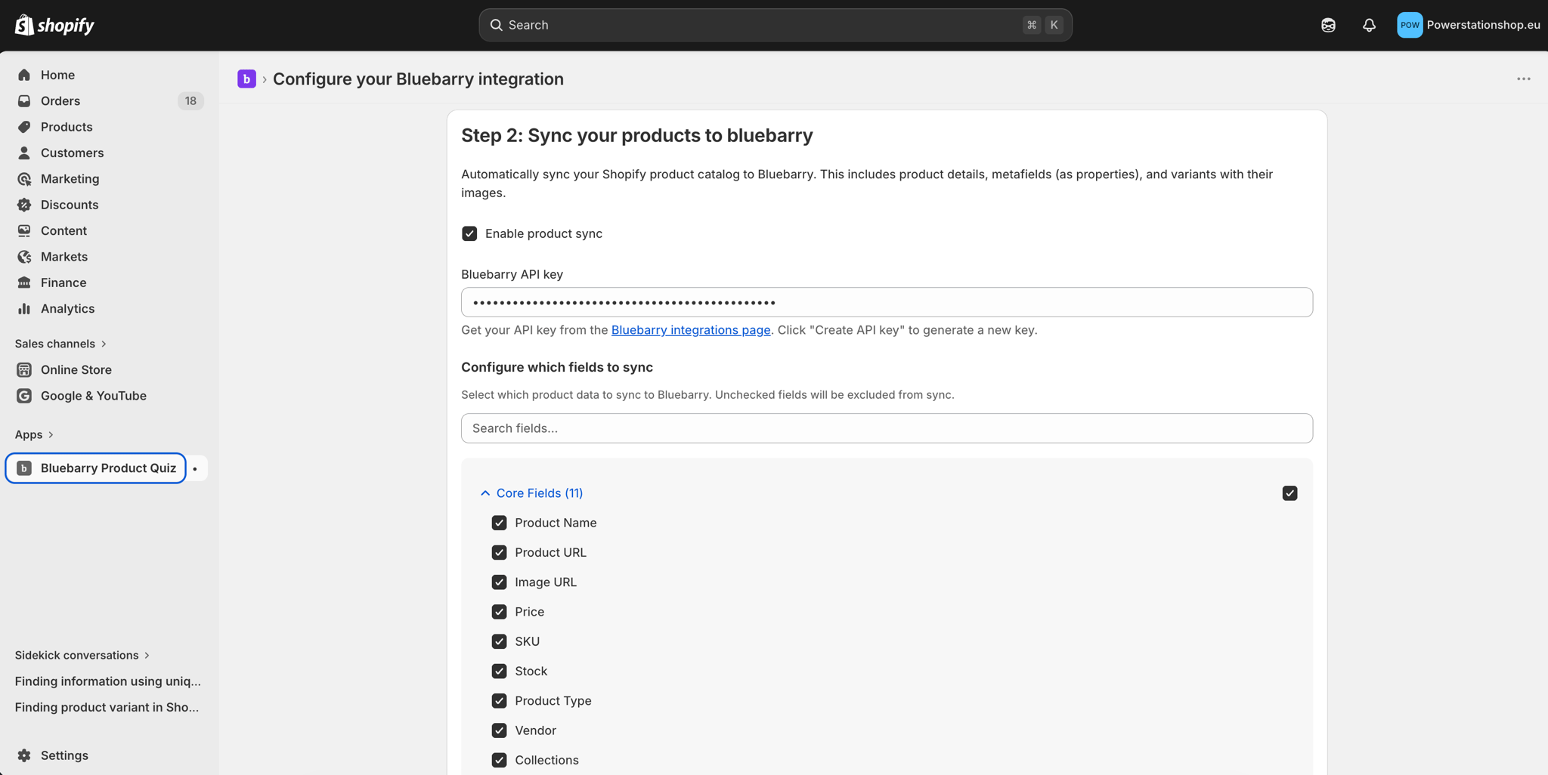Open Discounts via its sidebar icon
This screenshot has width=1548, height=775.
(24, 204)
